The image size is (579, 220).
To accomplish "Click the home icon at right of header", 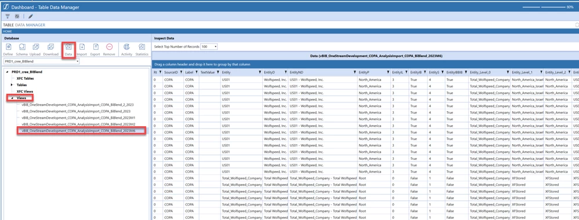I will 577,25.
